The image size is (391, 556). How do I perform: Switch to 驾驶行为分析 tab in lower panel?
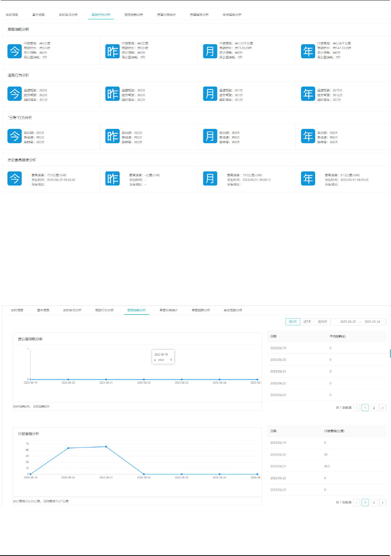104,310
